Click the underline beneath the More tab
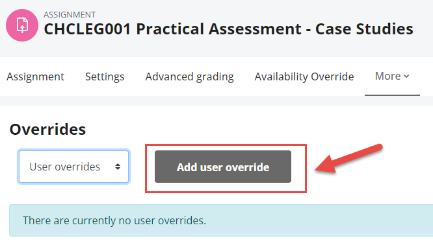Viewport: 433px width, 245px height. coord(392,95)
